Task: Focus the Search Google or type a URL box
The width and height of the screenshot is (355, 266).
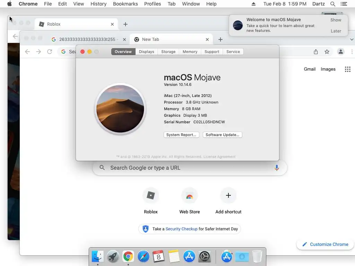Action: coord(190,168)
